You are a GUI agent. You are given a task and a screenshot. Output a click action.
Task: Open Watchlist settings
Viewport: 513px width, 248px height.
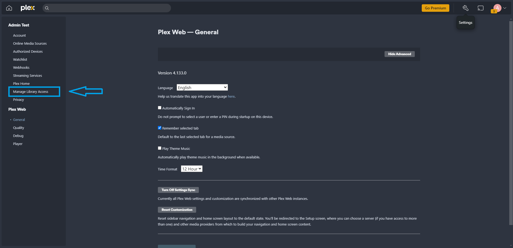[20, 60]
